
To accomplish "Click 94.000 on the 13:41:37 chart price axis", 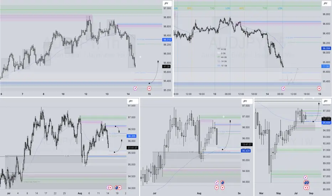I will coord(245,182).
